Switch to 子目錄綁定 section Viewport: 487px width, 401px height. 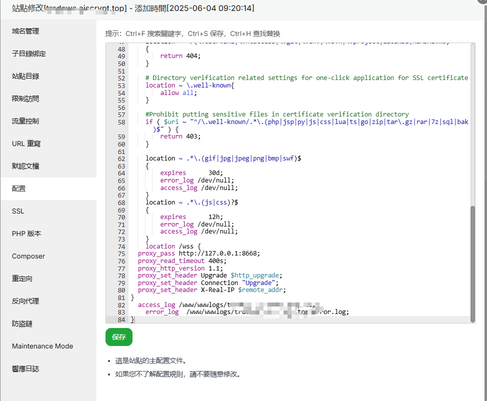click(x=29, y=53)
